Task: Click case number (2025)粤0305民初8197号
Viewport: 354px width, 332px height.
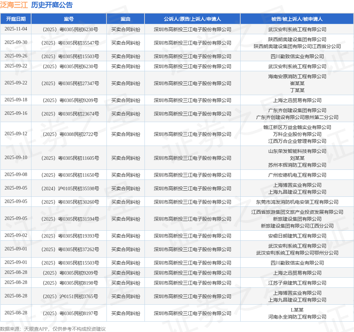Action: [70, 313]
